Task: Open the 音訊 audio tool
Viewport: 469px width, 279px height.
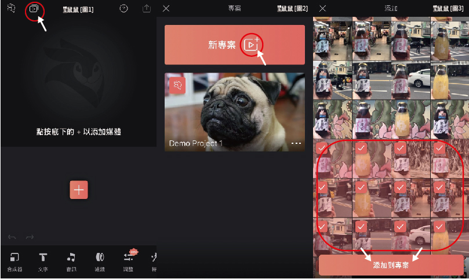Action: [71, 262]
